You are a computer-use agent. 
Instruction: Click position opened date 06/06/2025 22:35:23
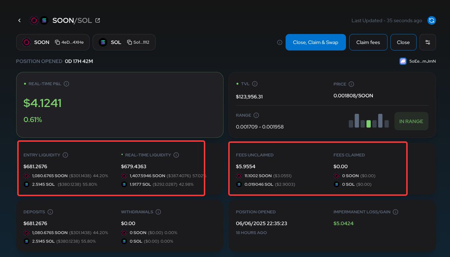click(261, 223)
